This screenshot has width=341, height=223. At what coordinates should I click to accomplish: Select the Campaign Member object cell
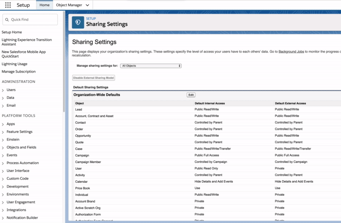[88, 162]
